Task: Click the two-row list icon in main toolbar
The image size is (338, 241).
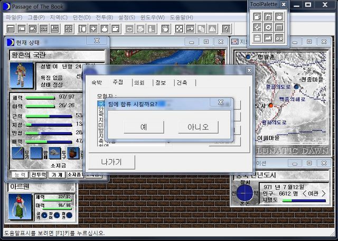Action: click(x=44, y=29)
